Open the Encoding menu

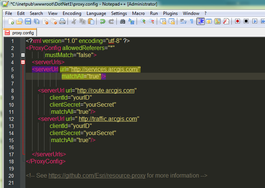pyautogui.click(x=72, y=13)
